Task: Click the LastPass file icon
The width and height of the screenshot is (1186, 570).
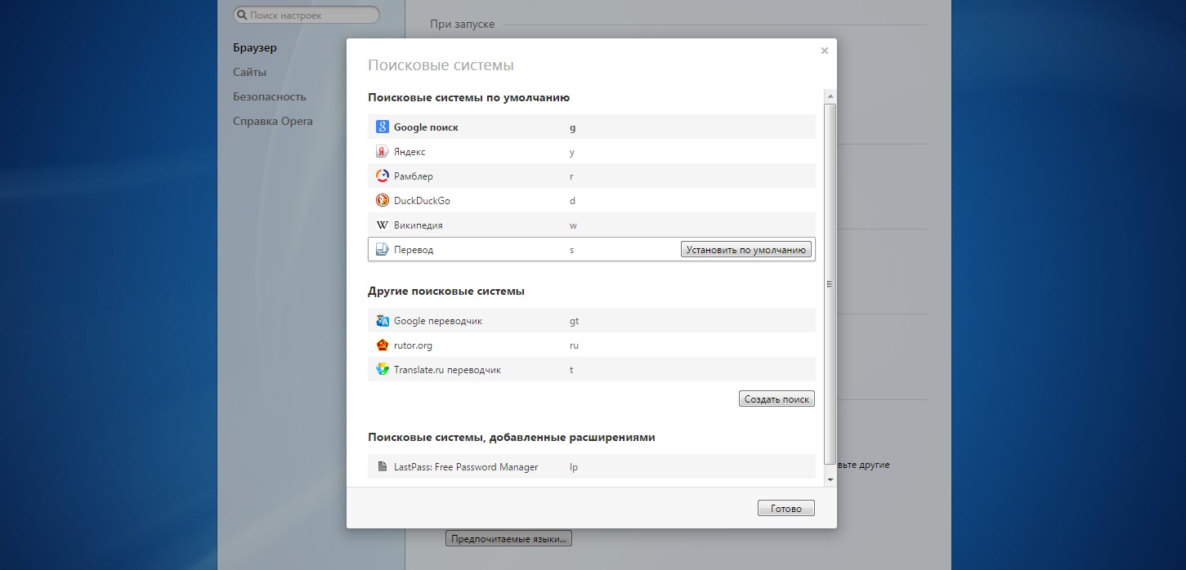Action: [382, 466]
